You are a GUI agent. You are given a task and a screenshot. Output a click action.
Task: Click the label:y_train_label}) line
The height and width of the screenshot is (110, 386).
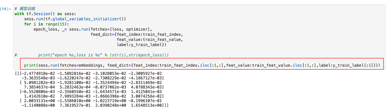141,45
